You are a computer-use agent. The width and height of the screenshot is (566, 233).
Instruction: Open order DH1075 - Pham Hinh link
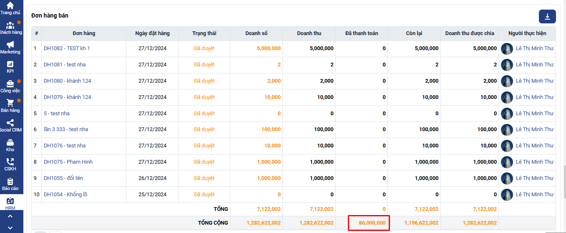pos(68,162)
